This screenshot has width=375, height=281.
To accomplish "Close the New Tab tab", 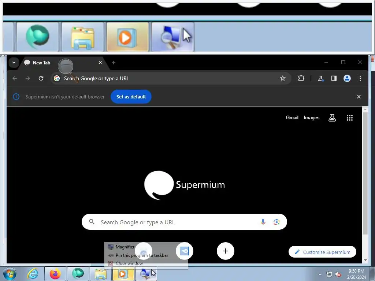I will [100, 63].
